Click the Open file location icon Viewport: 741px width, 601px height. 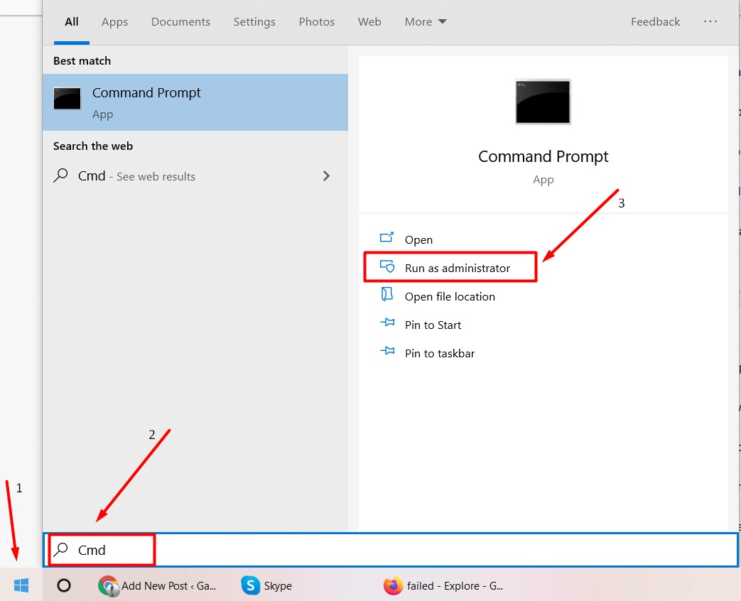386,294
